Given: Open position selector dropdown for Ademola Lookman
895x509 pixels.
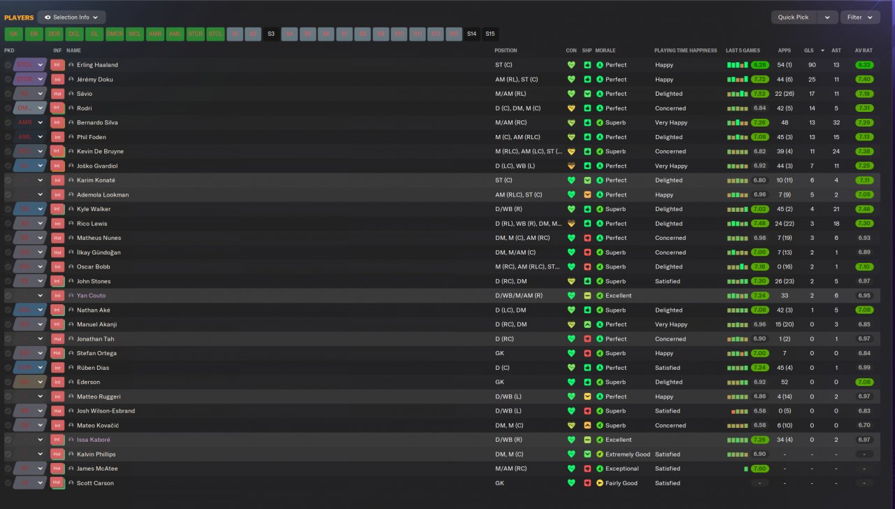Looking at the screenshot, I should [x=41, y=195].
